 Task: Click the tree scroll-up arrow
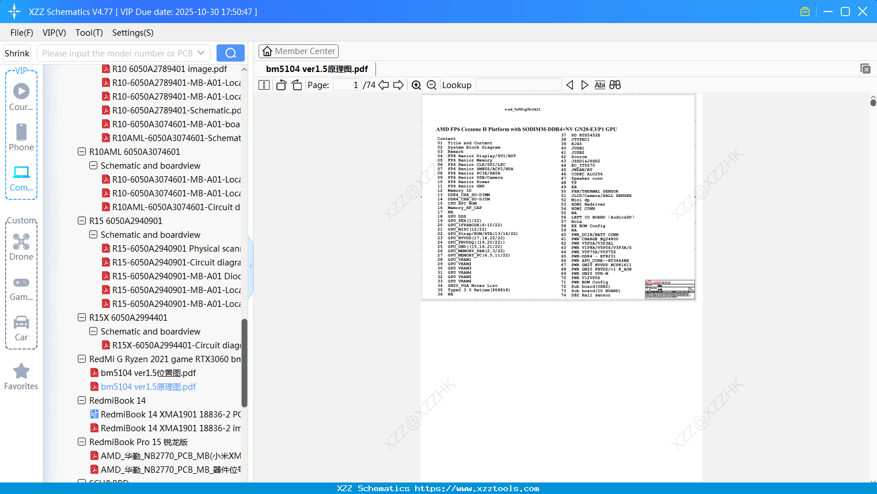tap(244, 69)
